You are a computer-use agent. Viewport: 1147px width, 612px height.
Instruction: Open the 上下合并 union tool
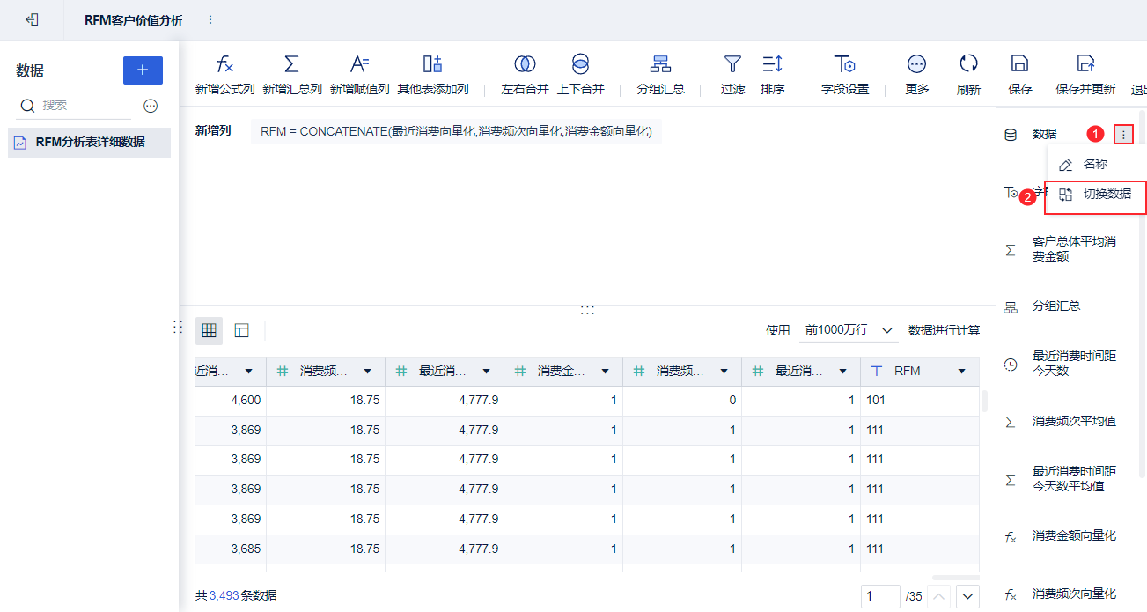580,64
